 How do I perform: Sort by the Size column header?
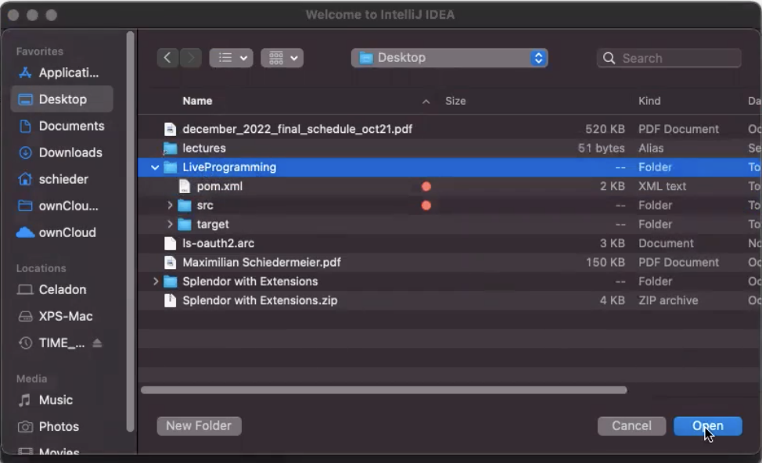[455, 101]
